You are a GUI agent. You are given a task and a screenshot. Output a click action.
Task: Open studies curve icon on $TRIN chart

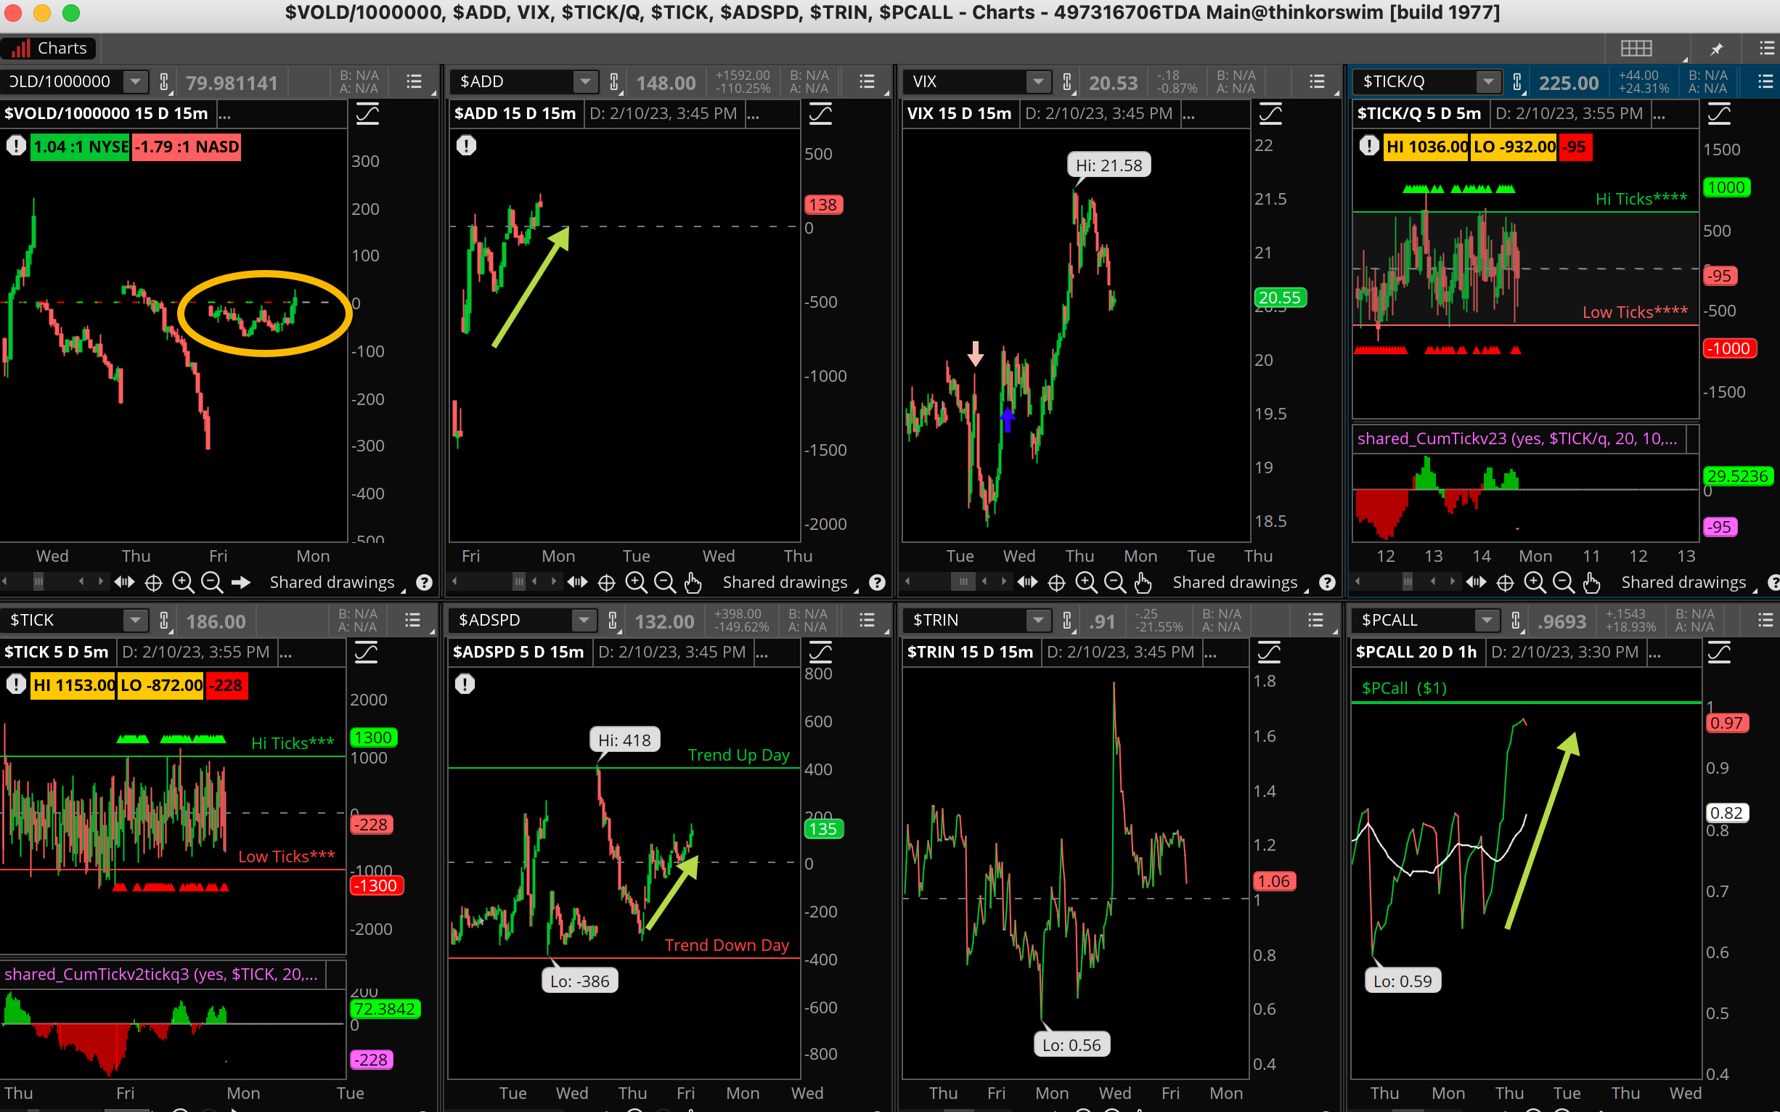[1269, 652]
